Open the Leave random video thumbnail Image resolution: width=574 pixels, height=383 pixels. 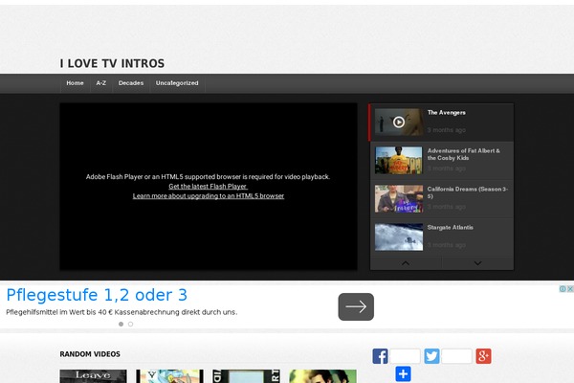[94, 376]
